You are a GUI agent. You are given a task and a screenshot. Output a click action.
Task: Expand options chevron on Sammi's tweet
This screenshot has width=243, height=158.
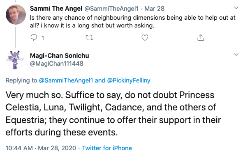[236, 8]
